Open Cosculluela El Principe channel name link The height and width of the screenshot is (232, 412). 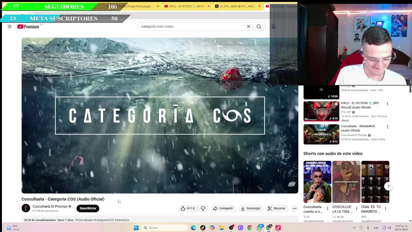click(x=50, y=207)
